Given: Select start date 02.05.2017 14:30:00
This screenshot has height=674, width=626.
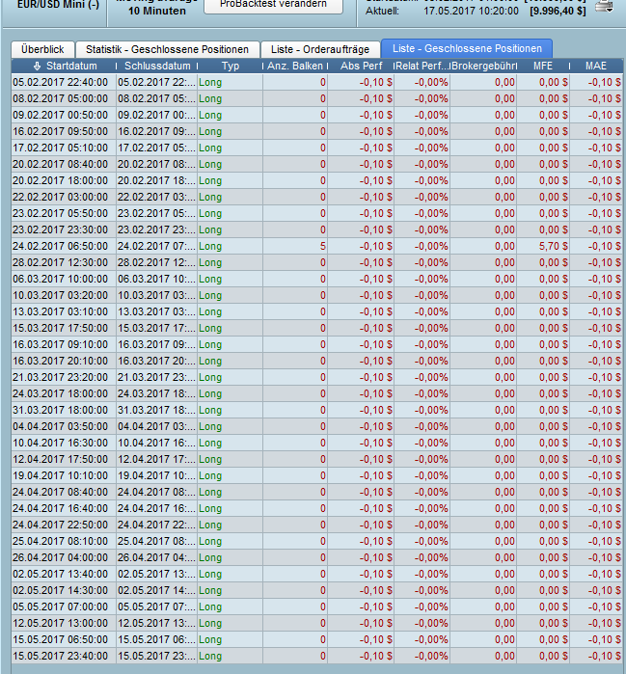Looking at the screenshot, I should click(x=60, y=591).
